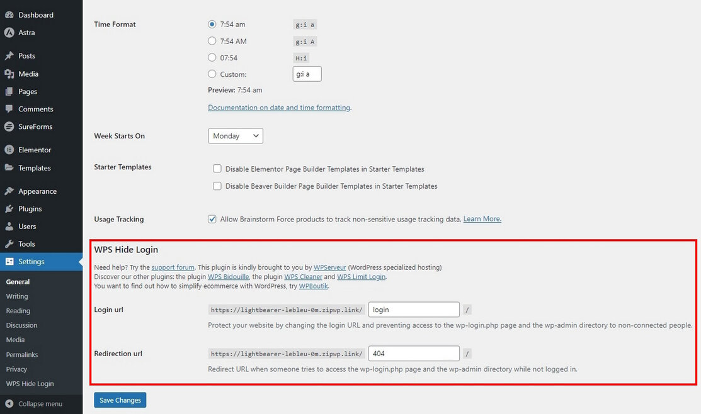Open the WPS Cleaner plugin link
The image size is (701, 414).
(303, 277)
